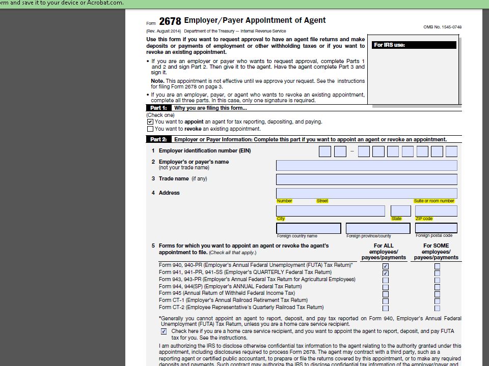Tick Form CT-2 checkbox for SOME employees
Image resolution: width=489 pixels, height=366 pixels.
[x=437, y=308]
